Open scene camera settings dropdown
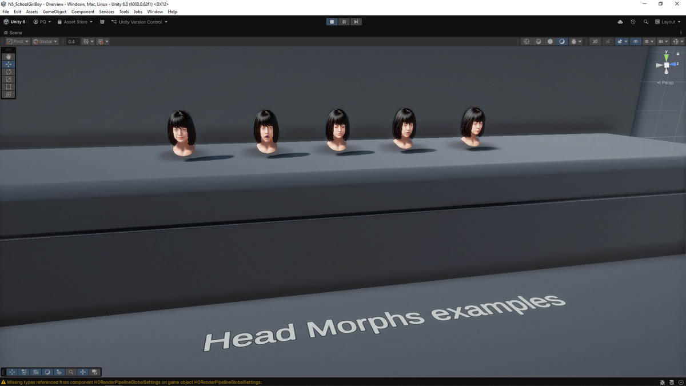Image resolution: width=686 pixels, height=386 pixels. point(663,41)
